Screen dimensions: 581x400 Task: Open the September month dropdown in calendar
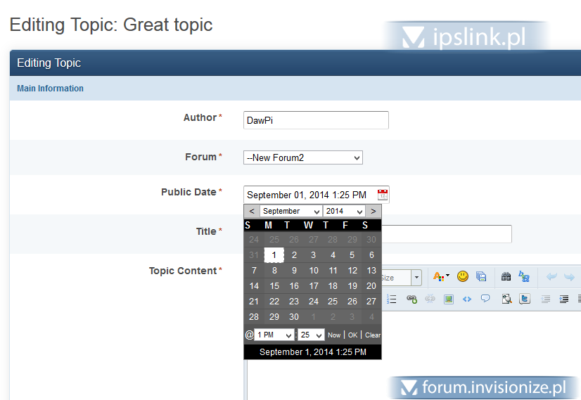point(290,211)
